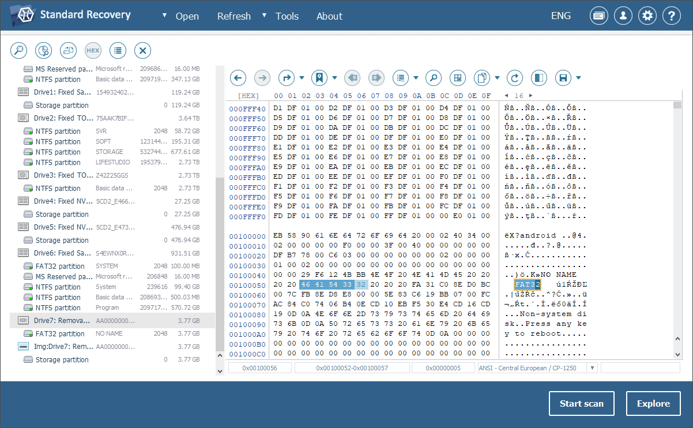Select Drive6: Fixed Sa... entry

click(112, 253)
